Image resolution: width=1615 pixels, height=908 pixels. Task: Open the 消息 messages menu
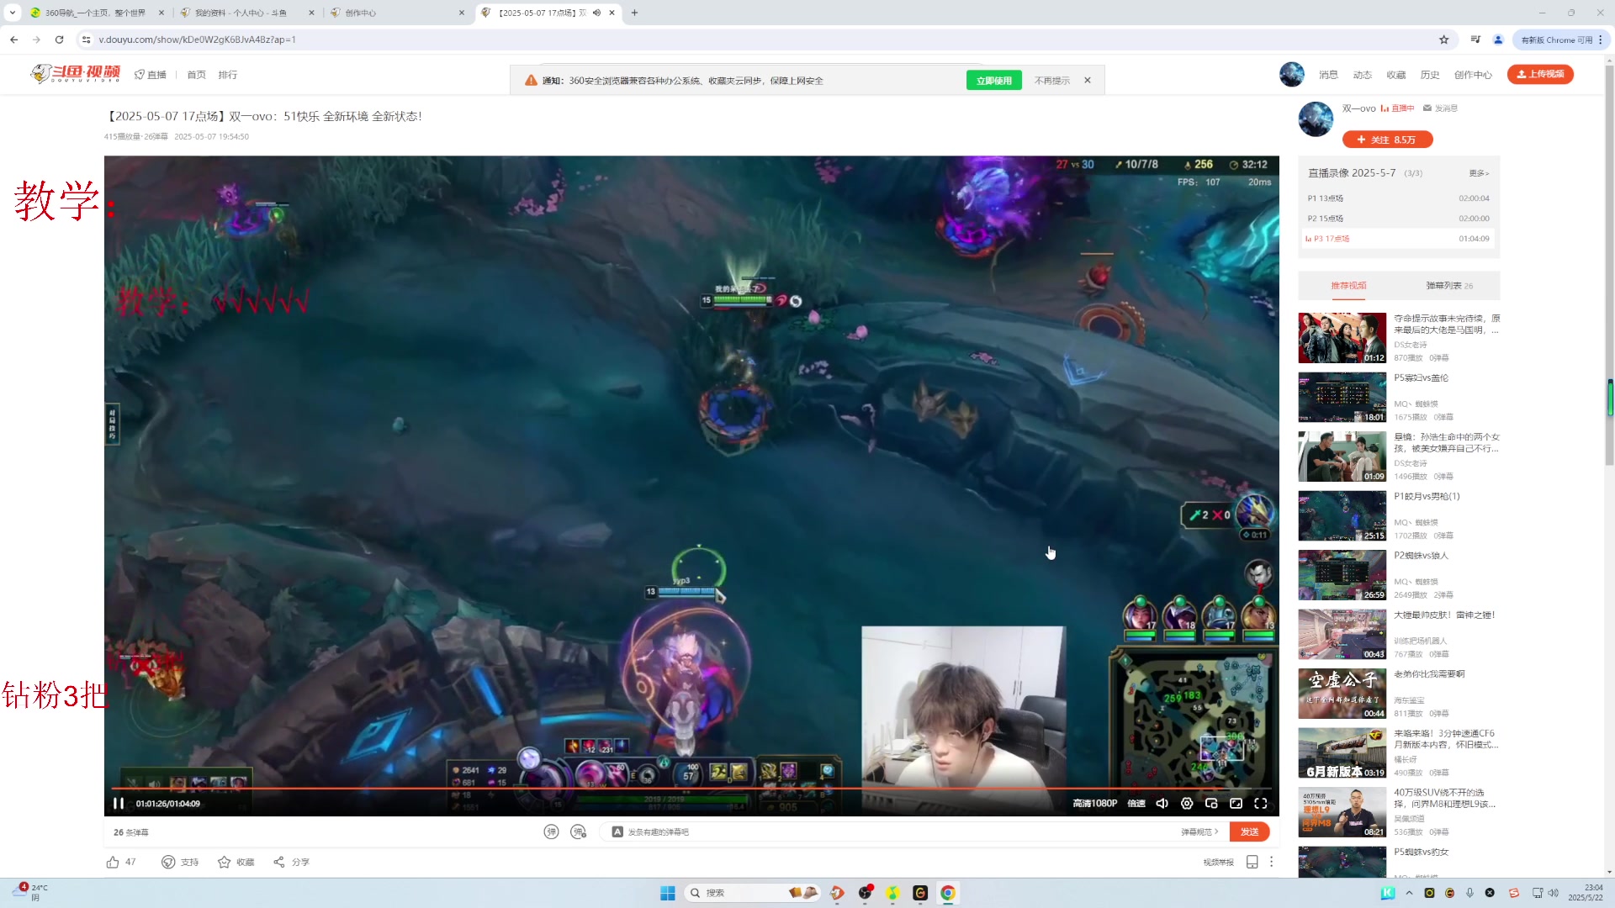point(1328,75)
